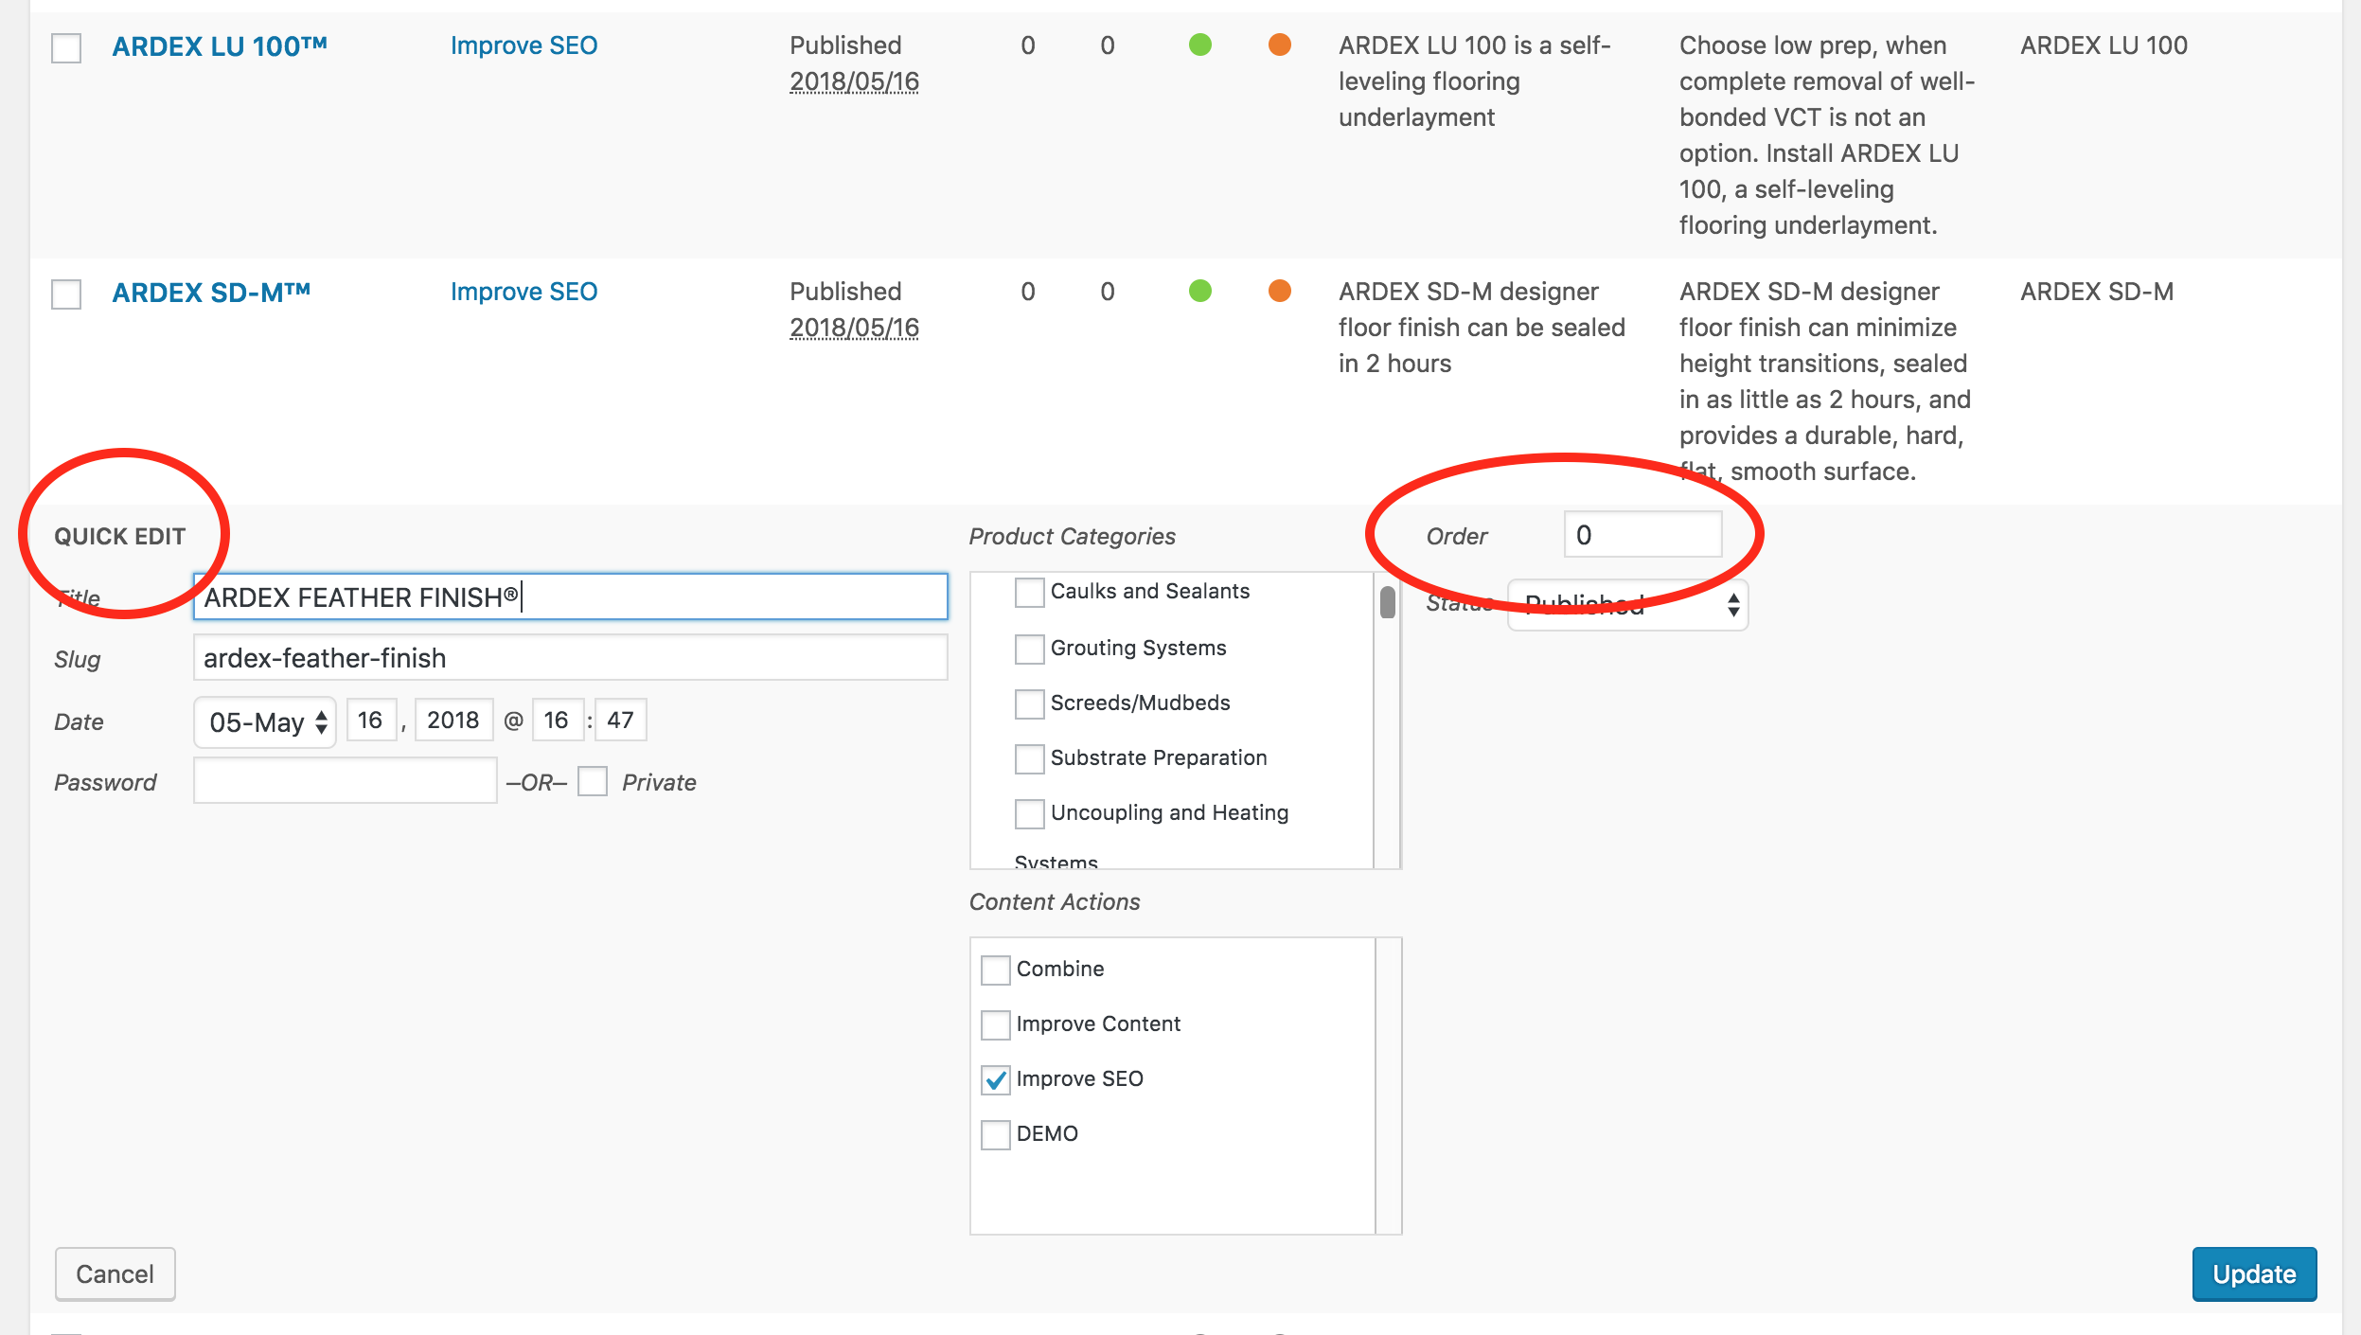Check Uncoupling and Heating Systems category
Image resolution: width=2361 pixels, height=1335 pixels.
pos(1029,813)
